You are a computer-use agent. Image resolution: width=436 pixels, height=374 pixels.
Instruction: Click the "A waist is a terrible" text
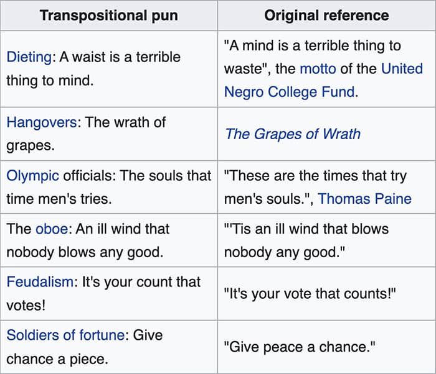click(125, 57)
